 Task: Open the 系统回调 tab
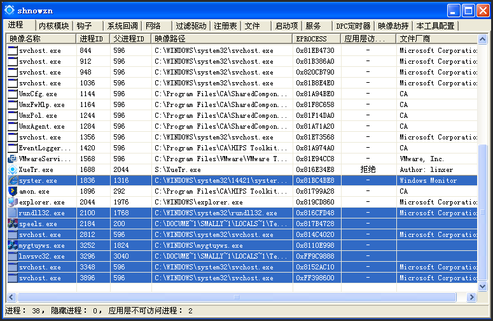pyautogui.click(x=123, y=26)
